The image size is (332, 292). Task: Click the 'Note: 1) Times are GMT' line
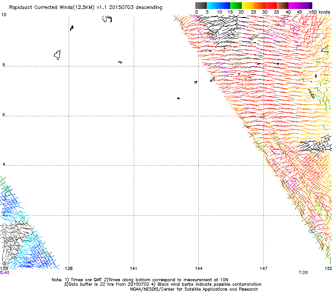(140, 280)
